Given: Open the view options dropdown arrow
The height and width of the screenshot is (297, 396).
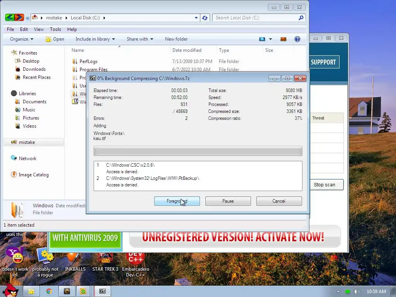Looking at the screenshot, I should click(x=270, y=39).
